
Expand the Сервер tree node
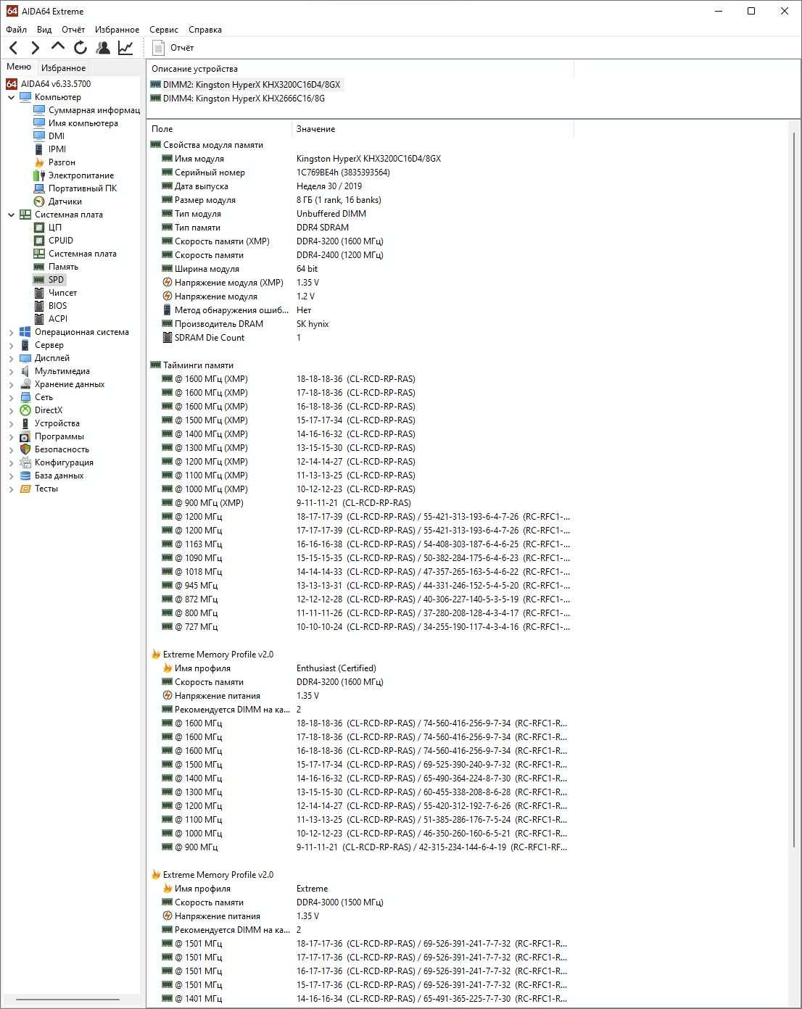pos(11,345)
